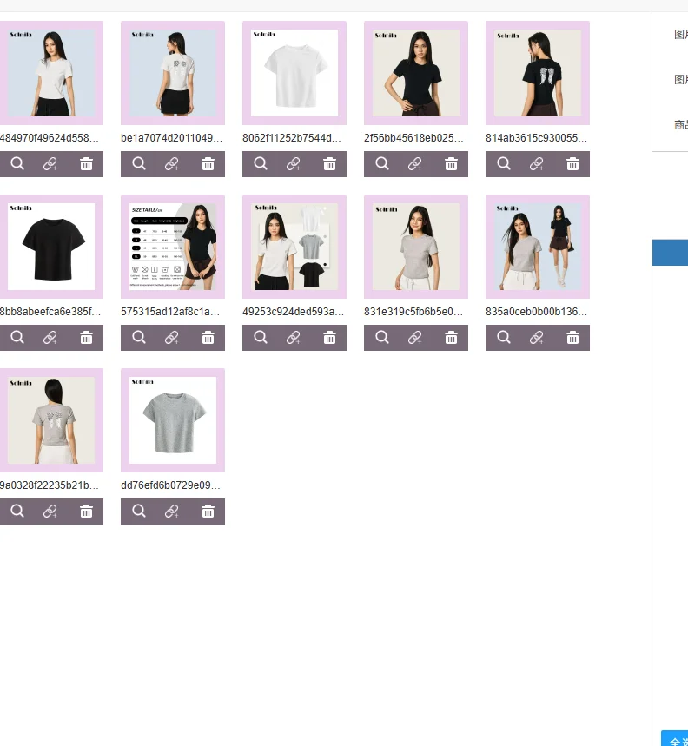The image size is (688, 746).
Task: Preview image 9a0328f22235b21b with magnifier
Action: pos(17,511)
